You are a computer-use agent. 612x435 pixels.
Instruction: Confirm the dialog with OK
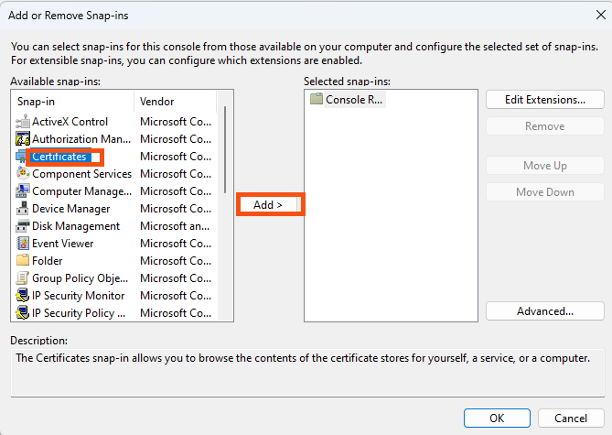497,419
